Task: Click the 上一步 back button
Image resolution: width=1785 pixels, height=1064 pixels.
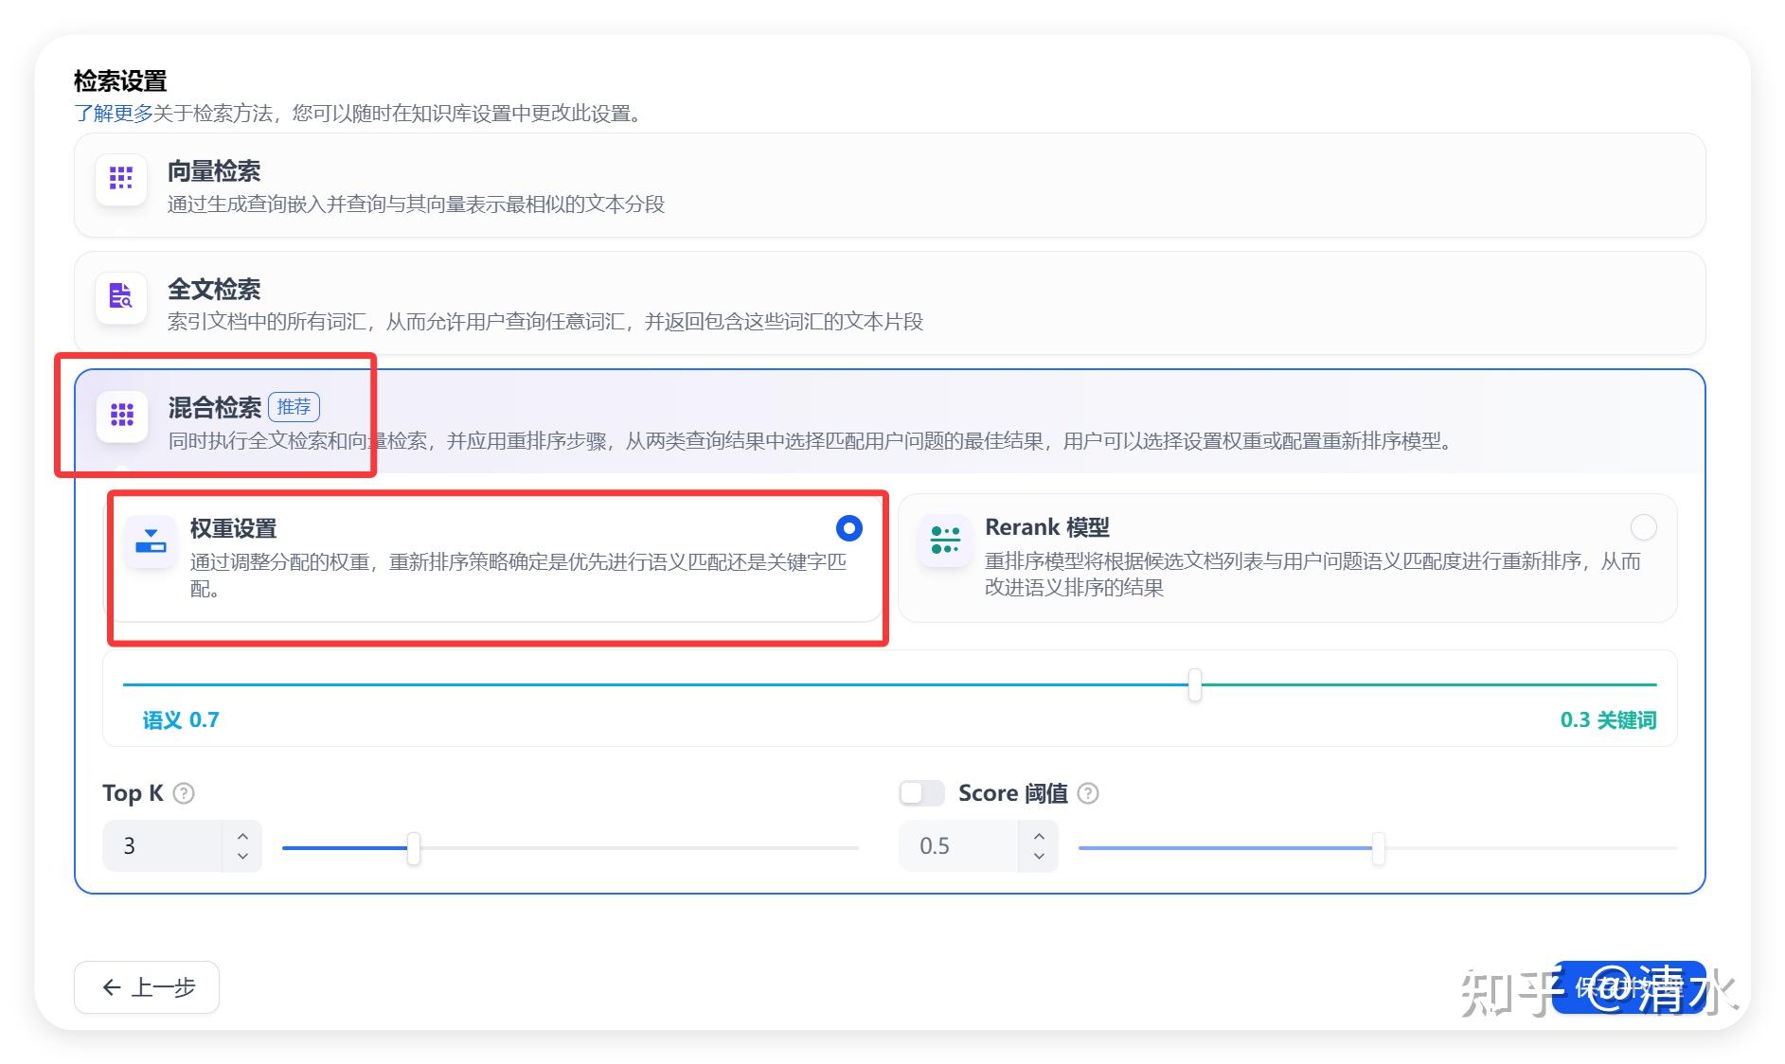Action: (146, 987)
